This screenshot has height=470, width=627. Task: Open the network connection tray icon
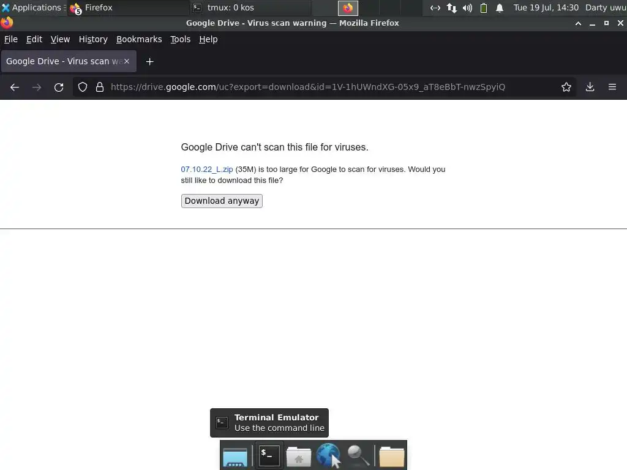pyautogui.click(x=435, y=8)
